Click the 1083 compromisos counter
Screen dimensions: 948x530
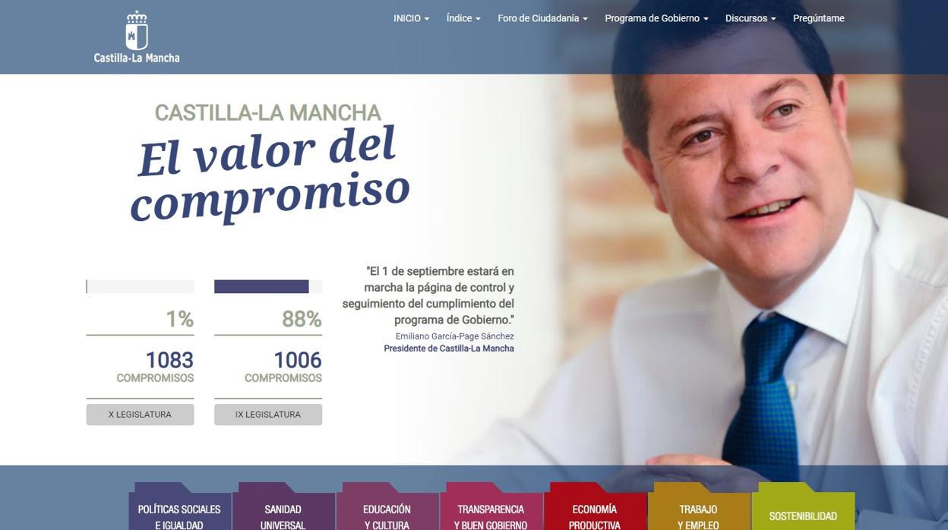click(x=155, y=366)
